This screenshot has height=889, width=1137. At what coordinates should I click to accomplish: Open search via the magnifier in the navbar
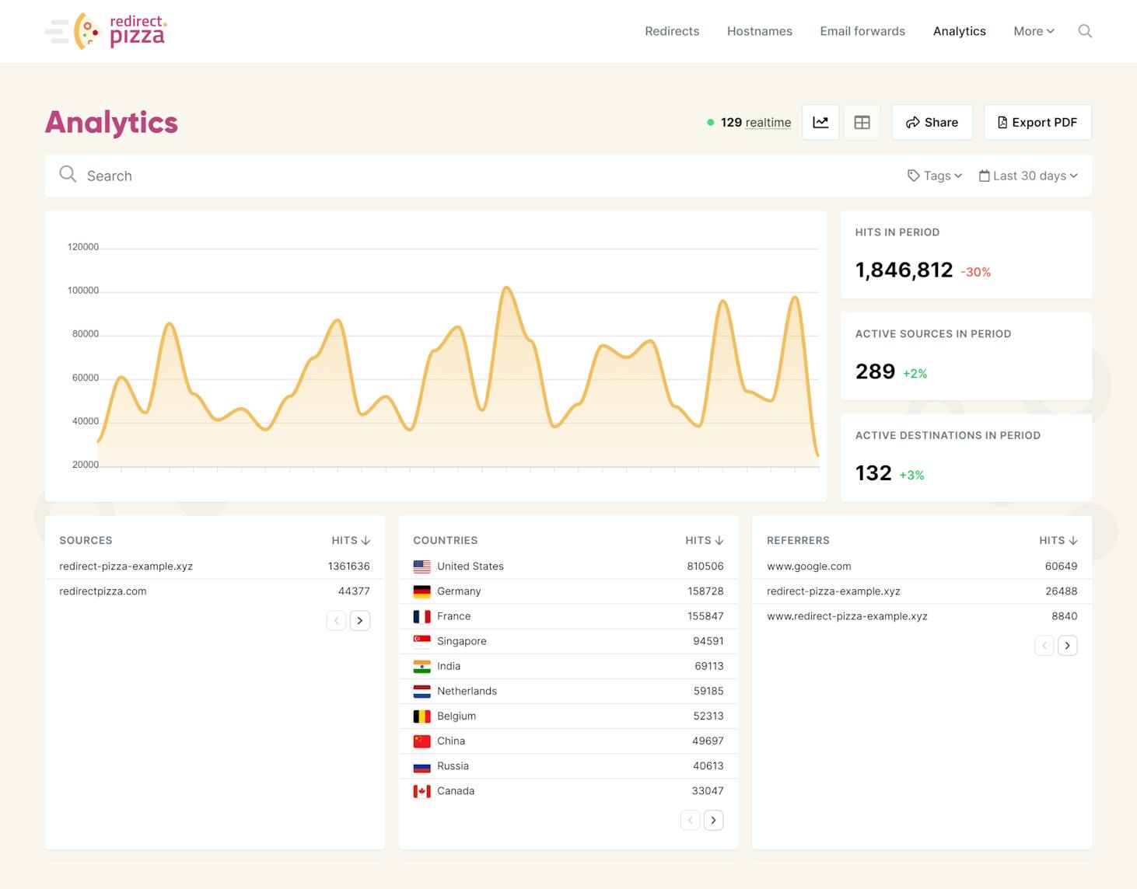(x=1085, y=31)
